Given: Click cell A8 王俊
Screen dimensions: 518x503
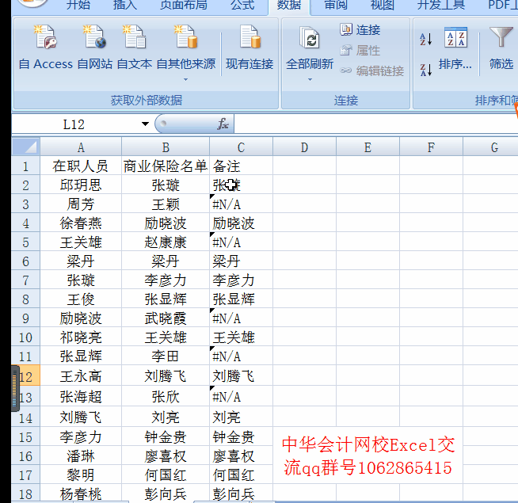Looking at the screenshot, I should (81, 299).
